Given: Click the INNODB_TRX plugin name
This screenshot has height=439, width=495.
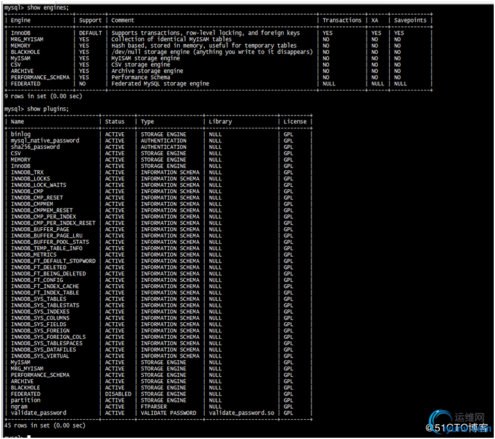Looking at the screenshot, I should [27, 172].
